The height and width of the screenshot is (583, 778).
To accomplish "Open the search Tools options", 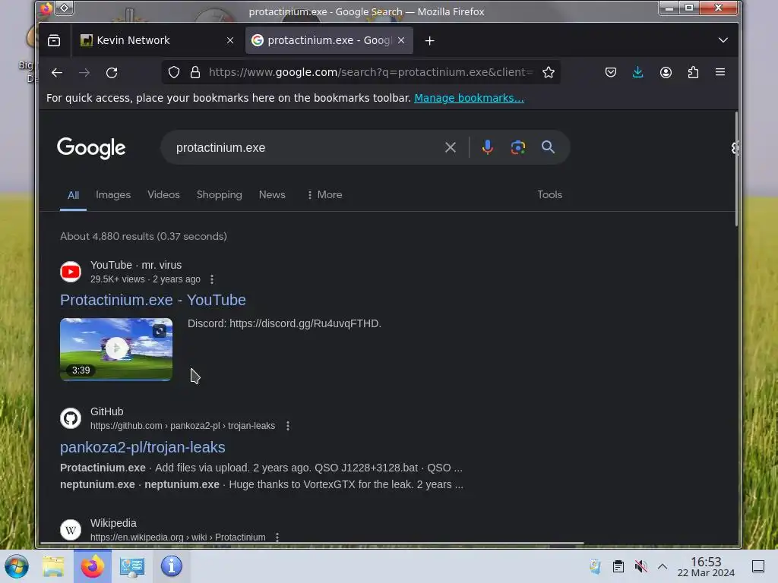I will (x=549, y=195).
